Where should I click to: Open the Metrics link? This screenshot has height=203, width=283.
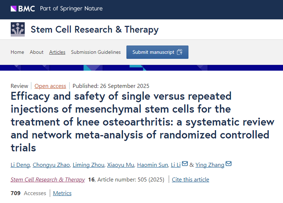[x=62, y=193]
